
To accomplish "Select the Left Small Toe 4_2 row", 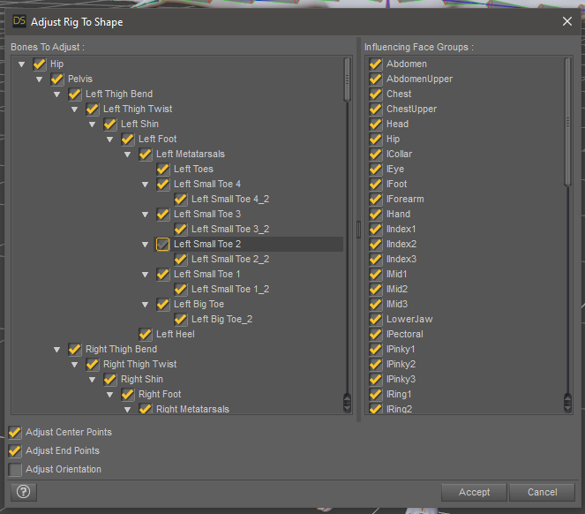I will point(230,199).
